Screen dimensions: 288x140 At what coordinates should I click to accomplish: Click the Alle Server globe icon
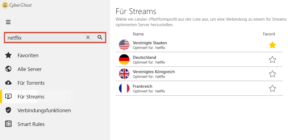coord(8,69)
